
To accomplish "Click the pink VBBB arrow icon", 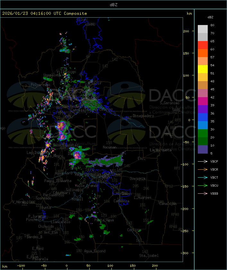I will click(203, 193).
